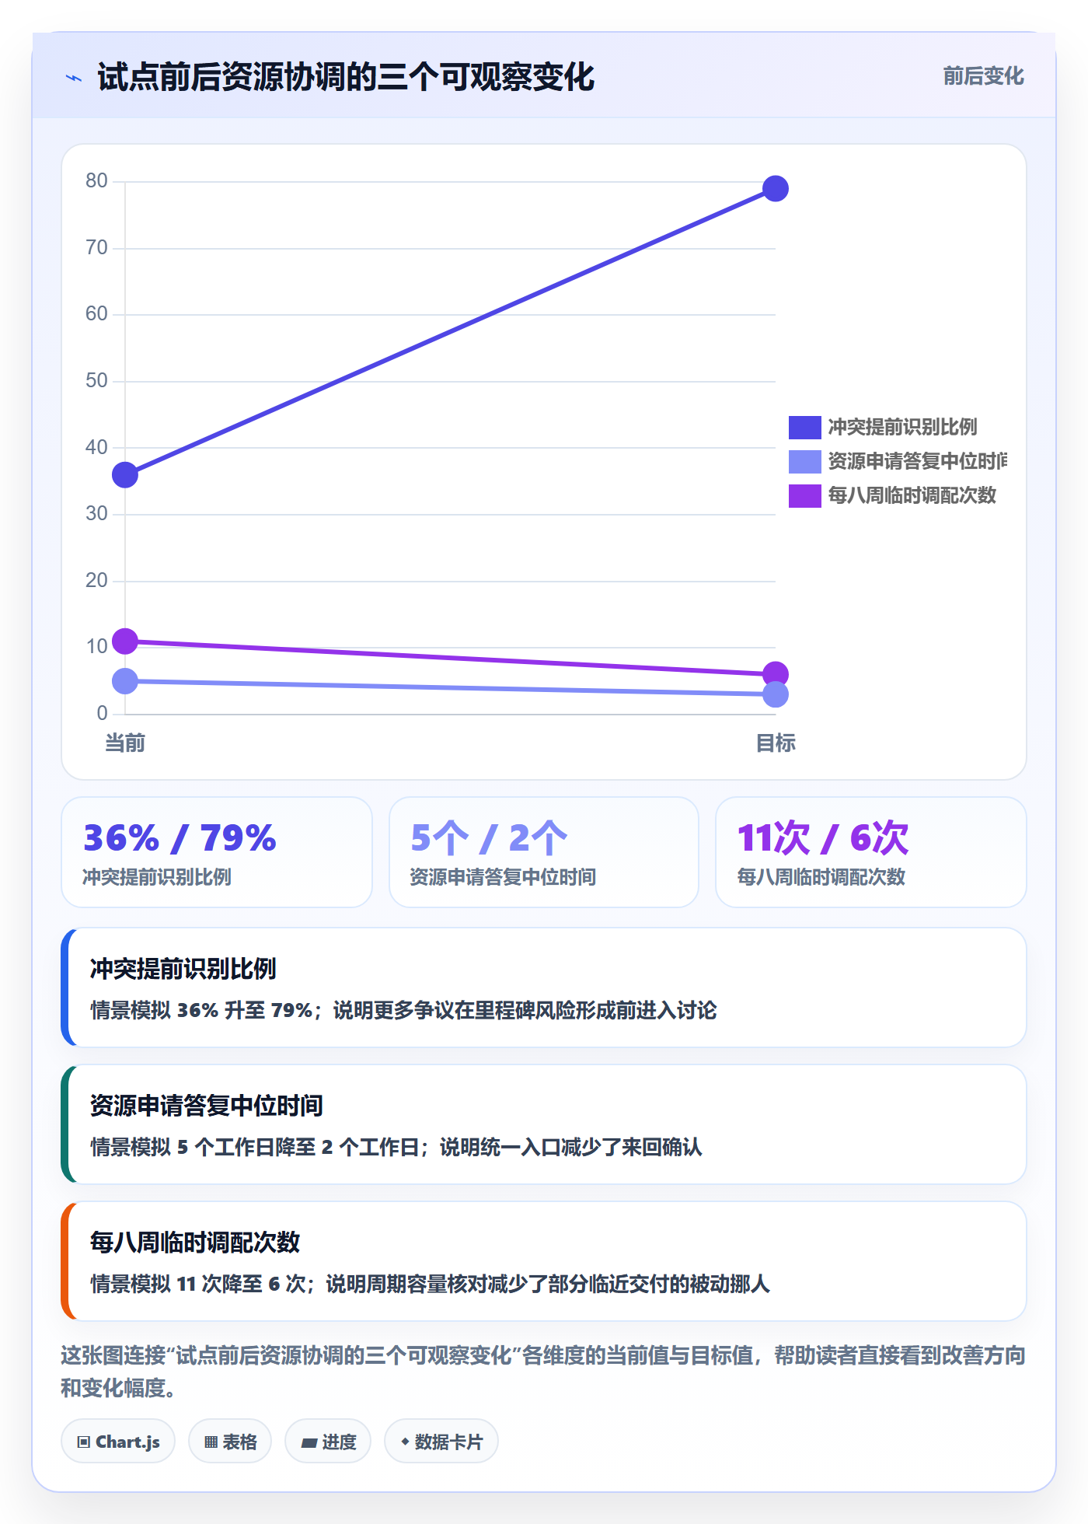Click the purple 6 data point at 目标

click(776, 674)
